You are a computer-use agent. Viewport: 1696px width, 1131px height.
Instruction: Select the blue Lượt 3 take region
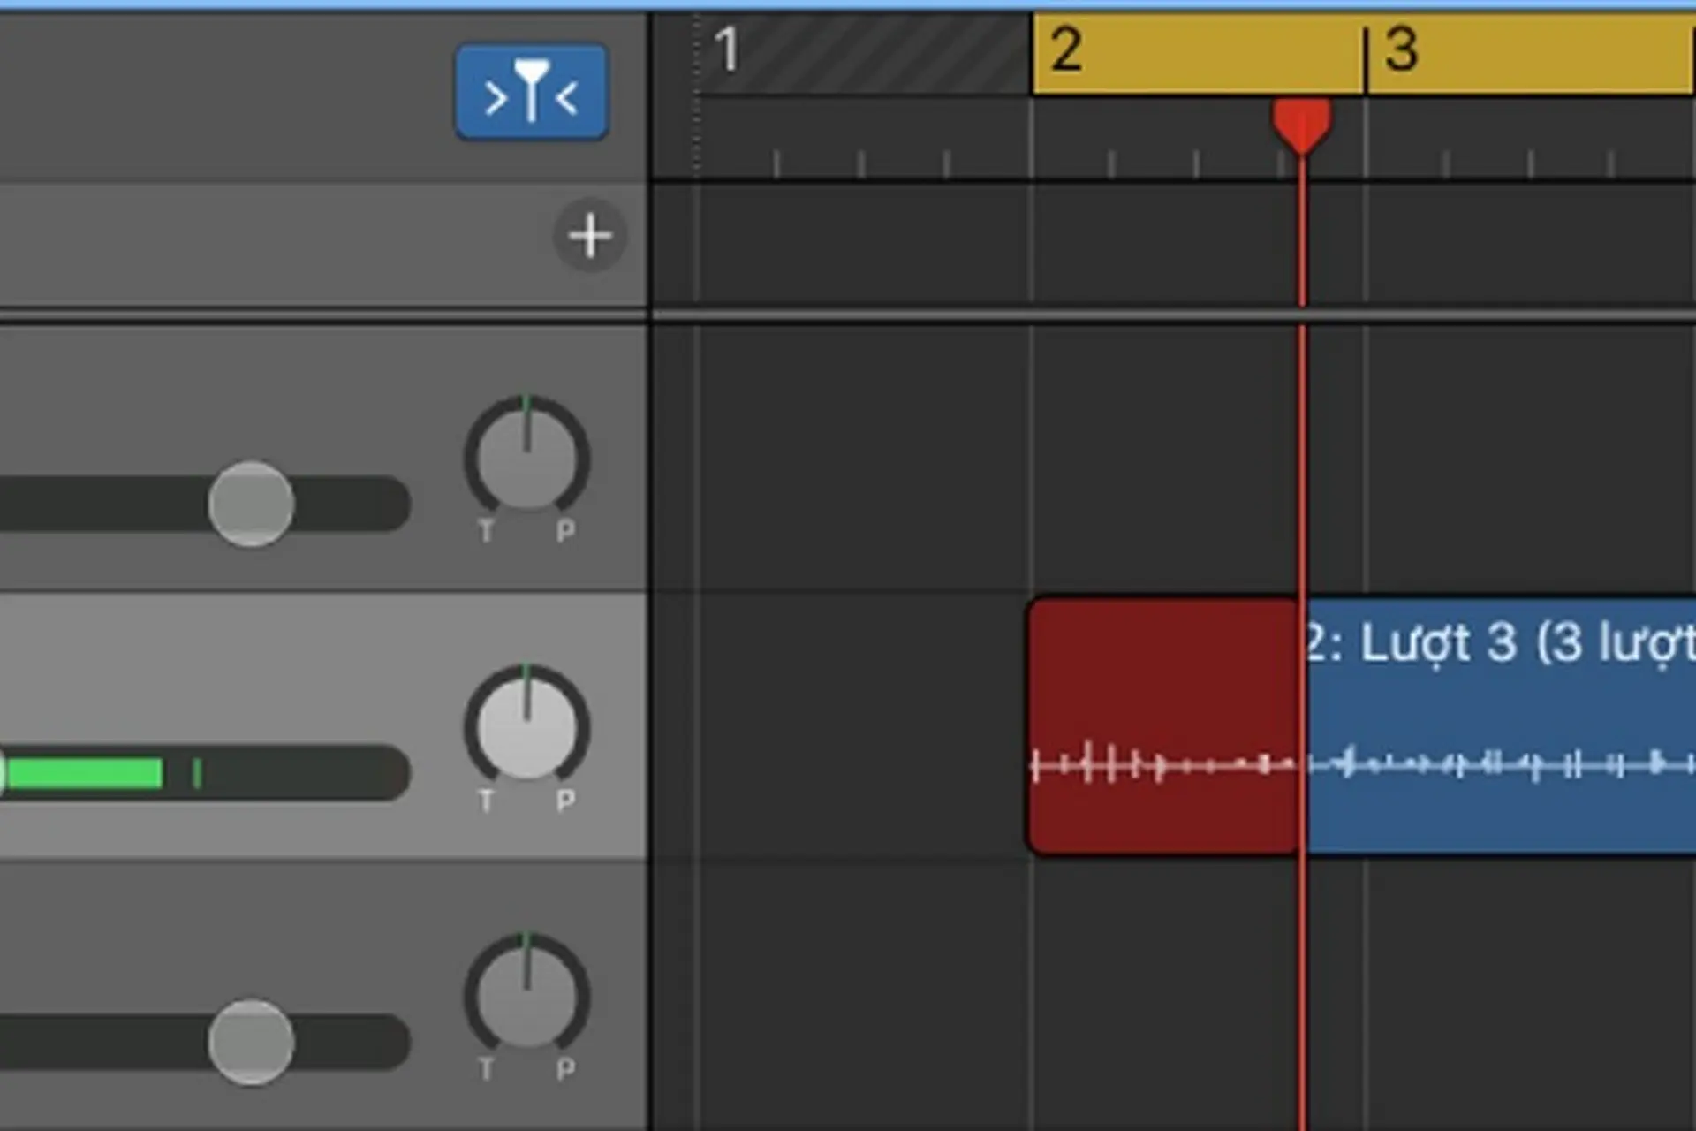(x=1500, y=726)
